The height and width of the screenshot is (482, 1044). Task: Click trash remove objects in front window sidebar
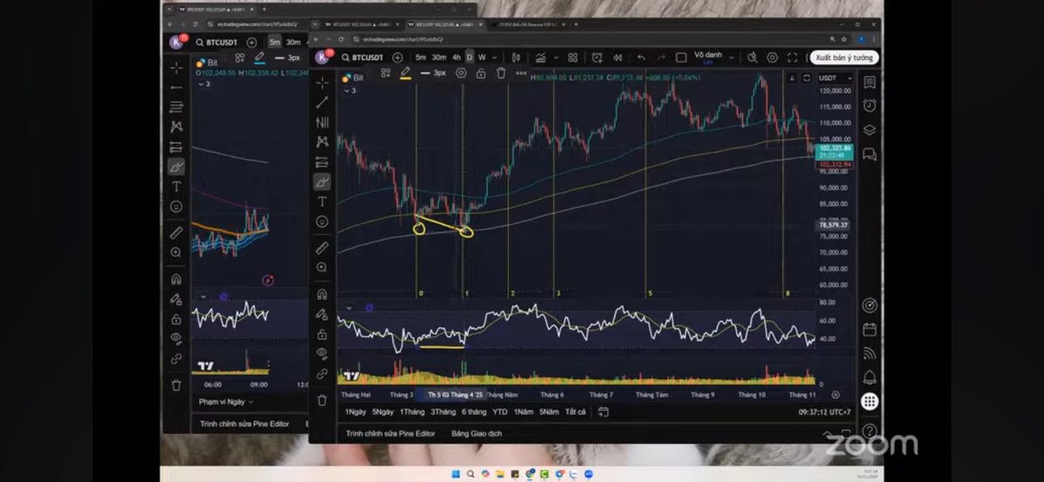tap(322, 400)
